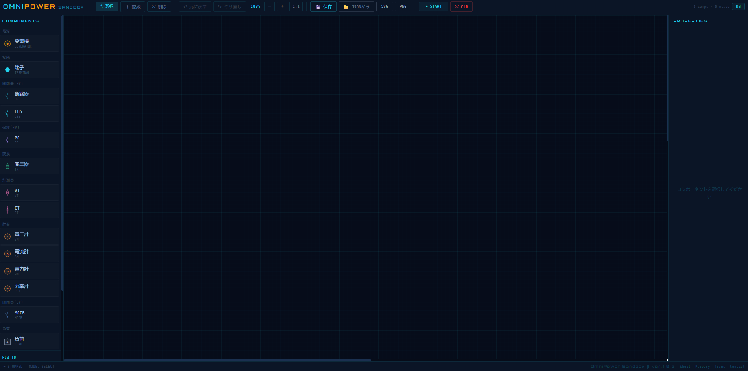
Task: Load a diagram via JSONから
Action: pyautogui.click(x=357, y=7)
